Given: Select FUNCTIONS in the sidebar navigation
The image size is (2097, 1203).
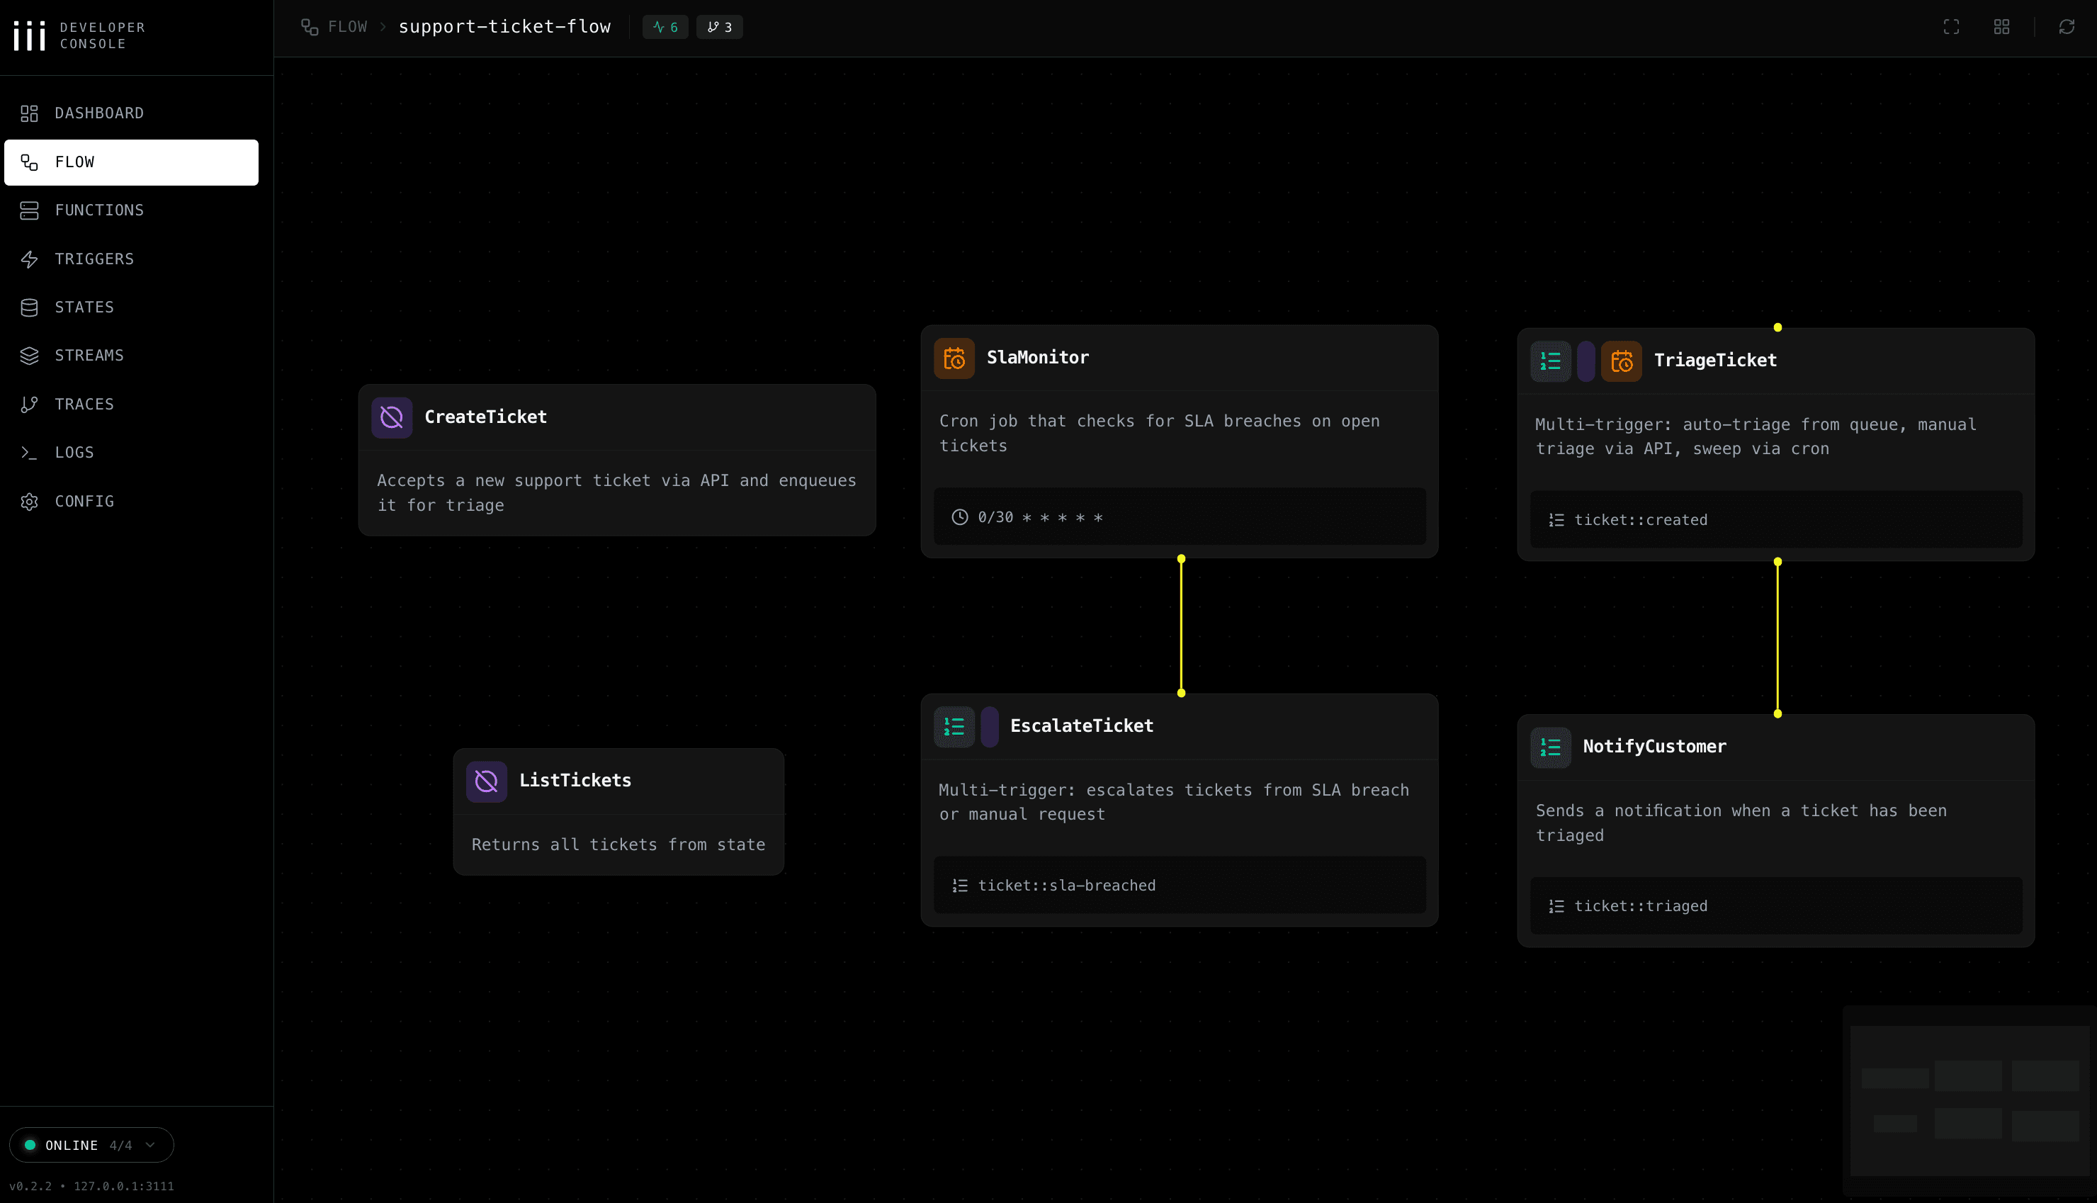Looking at the screenshot, I should 99,210.
